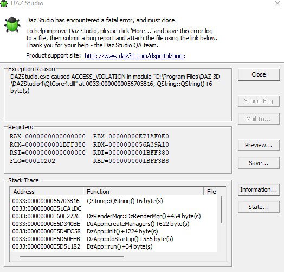Select the DzApp::createManagers() stack row

pos(114,224)
